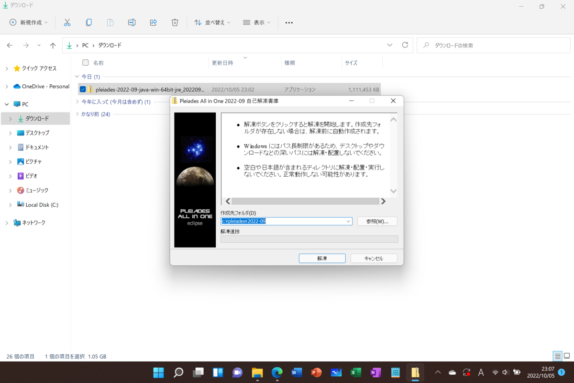
Task: Open the 表示 view dropdown
Action: pyautogui.click(x=257, y=23)
